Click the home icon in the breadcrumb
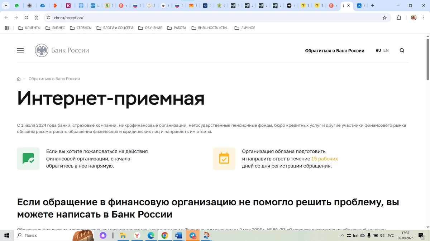Viewport: 430px width, 241px height. pos(18,79)
